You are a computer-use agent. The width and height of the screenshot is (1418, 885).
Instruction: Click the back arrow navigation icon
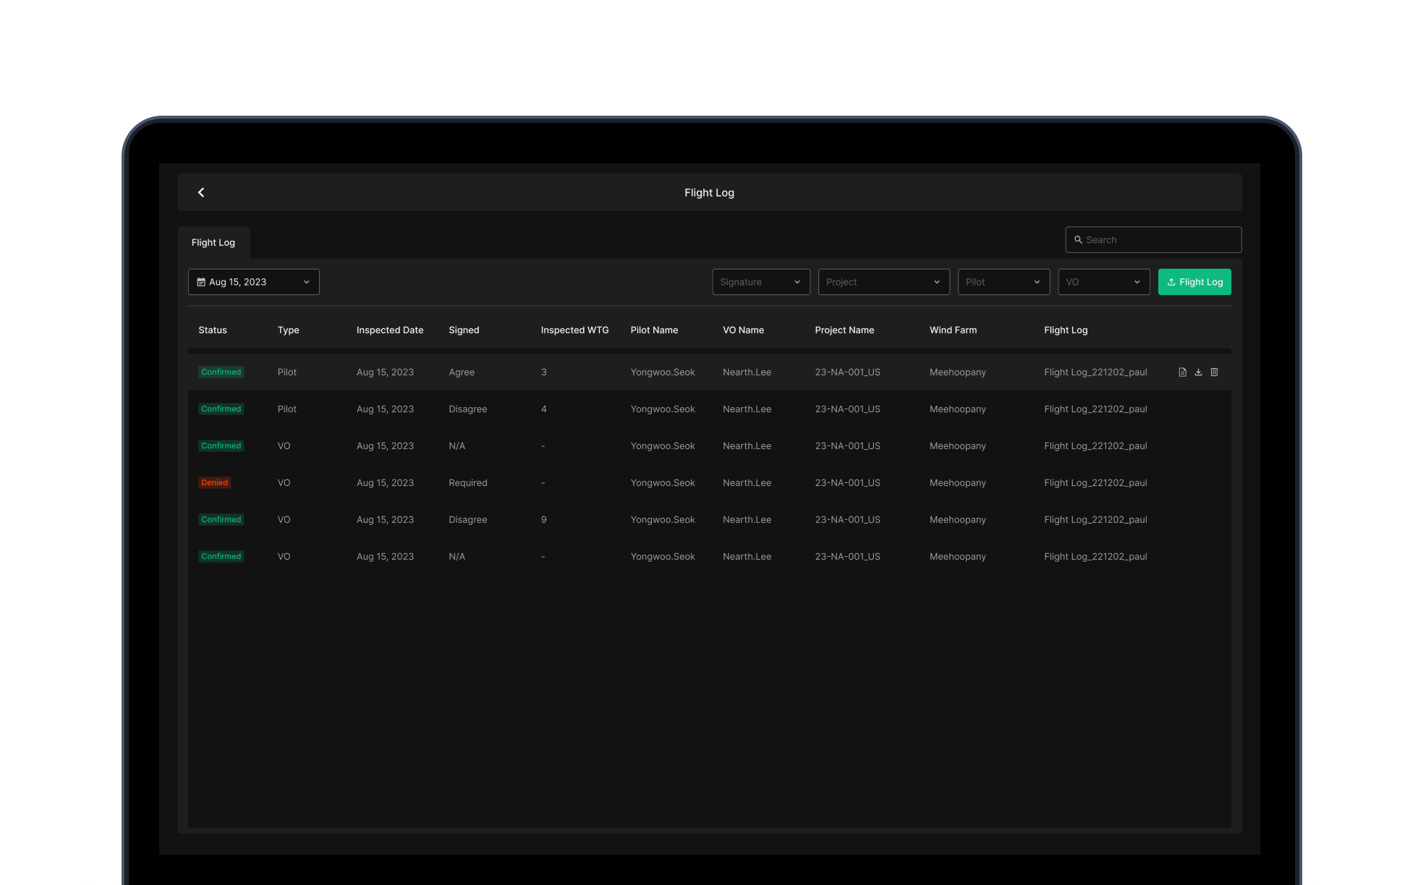pyautogui.click(x=200, y=192)
